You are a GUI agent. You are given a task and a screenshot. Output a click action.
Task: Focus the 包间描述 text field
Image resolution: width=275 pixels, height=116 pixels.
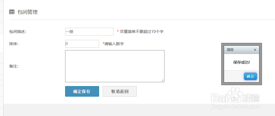pyautogui.click(x=89, y=32)
